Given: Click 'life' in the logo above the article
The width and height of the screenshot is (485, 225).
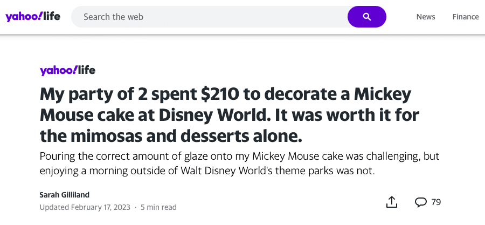Looking at the screenshot, I should 87,70.
